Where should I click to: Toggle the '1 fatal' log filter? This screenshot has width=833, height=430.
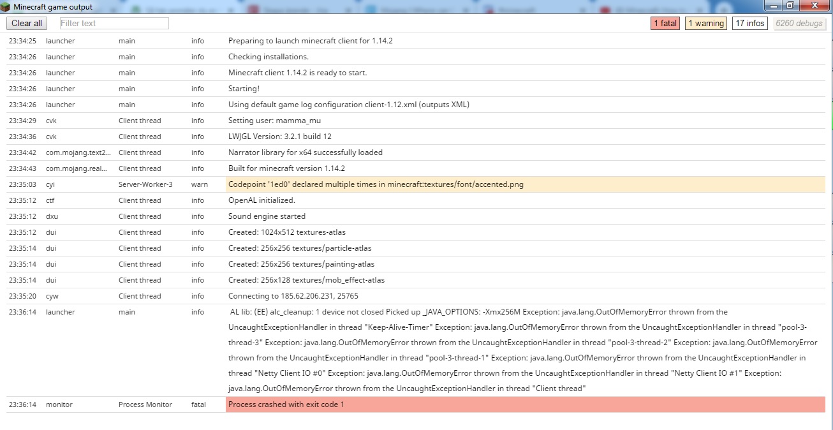click(x=664, y=24)
